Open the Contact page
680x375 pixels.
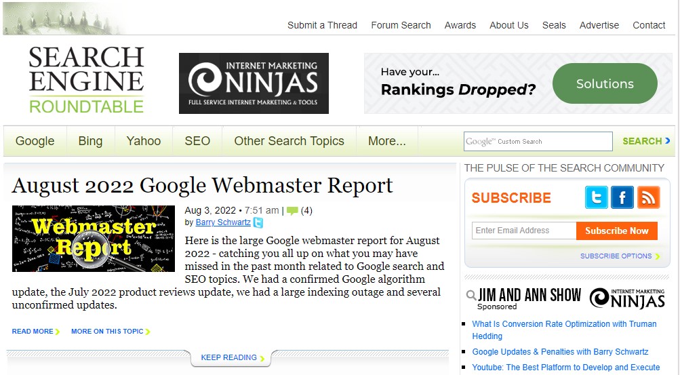click(649, 25)
